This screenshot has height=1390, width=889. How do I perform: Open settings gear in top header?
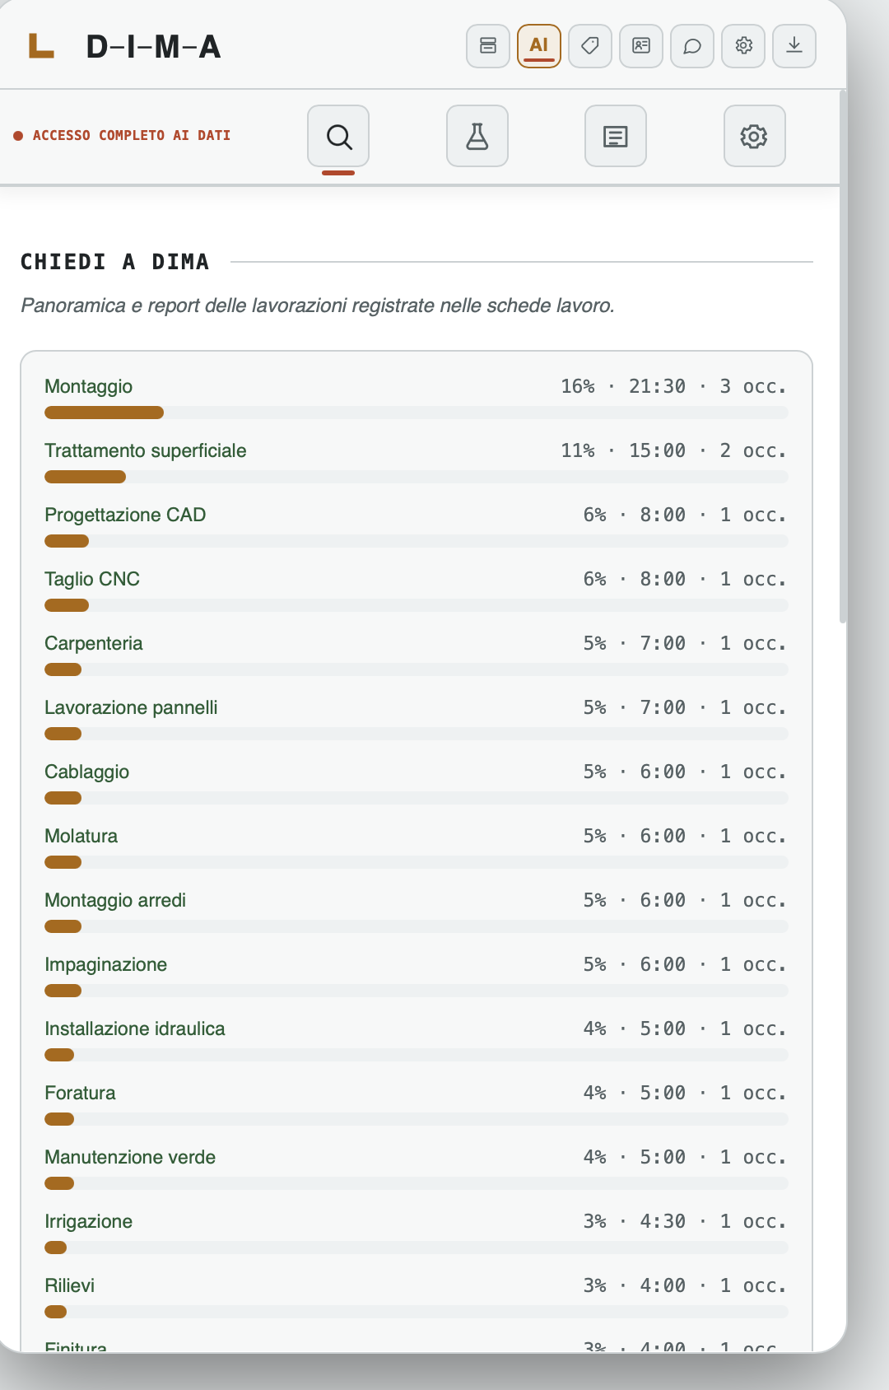(x=743, y=46)
